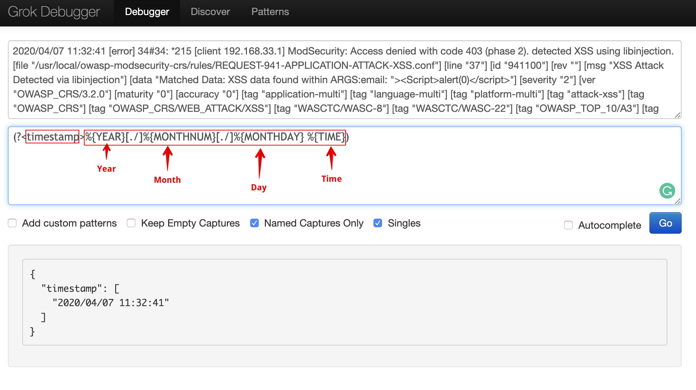Click the input textarea resize handle
696x390 pixels.
[677, 115]
